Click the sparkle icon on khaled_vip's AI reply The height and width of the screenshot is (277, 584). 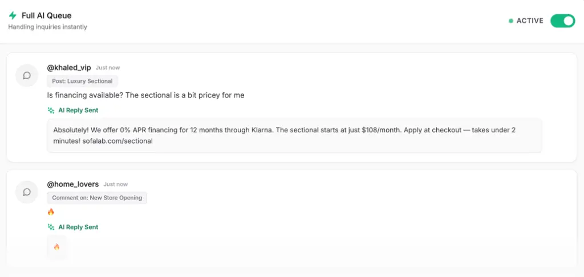[x=51, y=111]
